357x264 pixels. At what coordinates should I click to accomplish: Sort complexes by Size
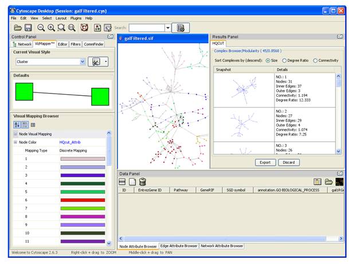(x=268, y=60)
